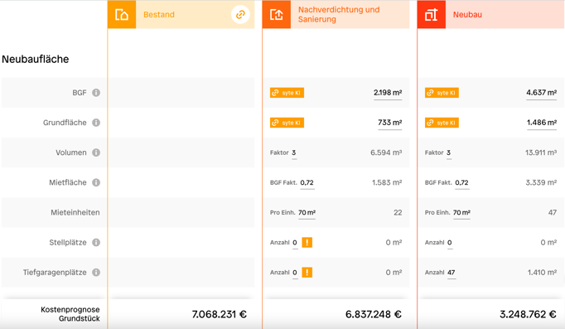Select the Neubau column header

pyautogui.click(x=490, y=15)
